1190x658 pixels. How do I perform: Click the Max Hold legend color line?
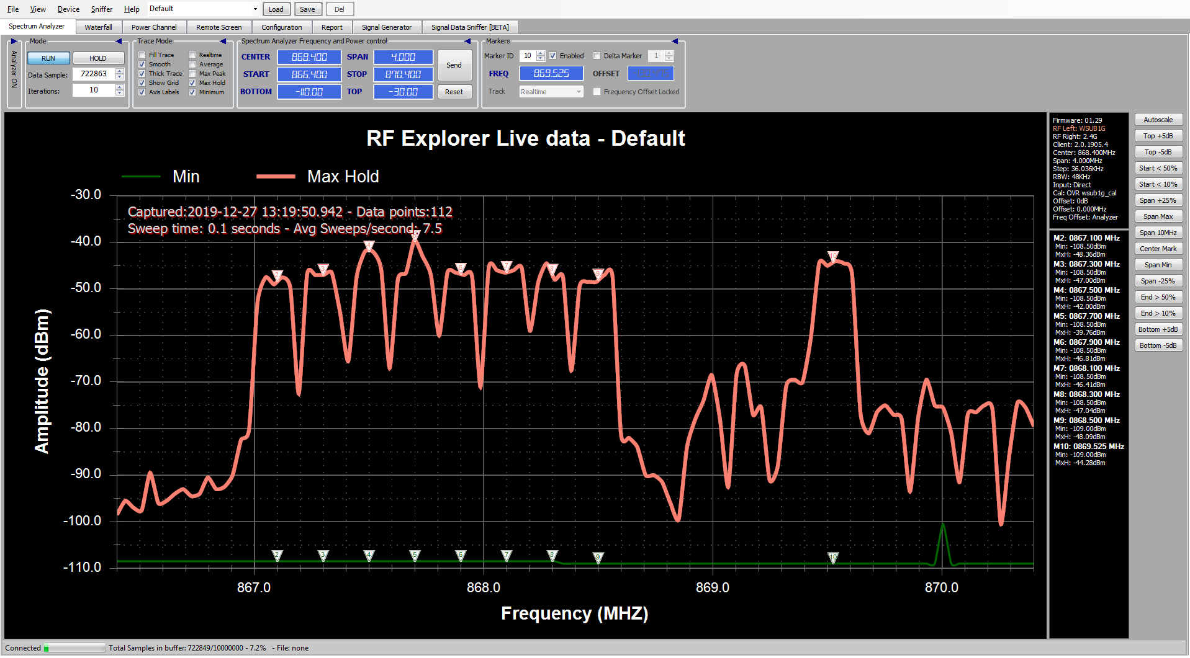[x=276, y=177]
